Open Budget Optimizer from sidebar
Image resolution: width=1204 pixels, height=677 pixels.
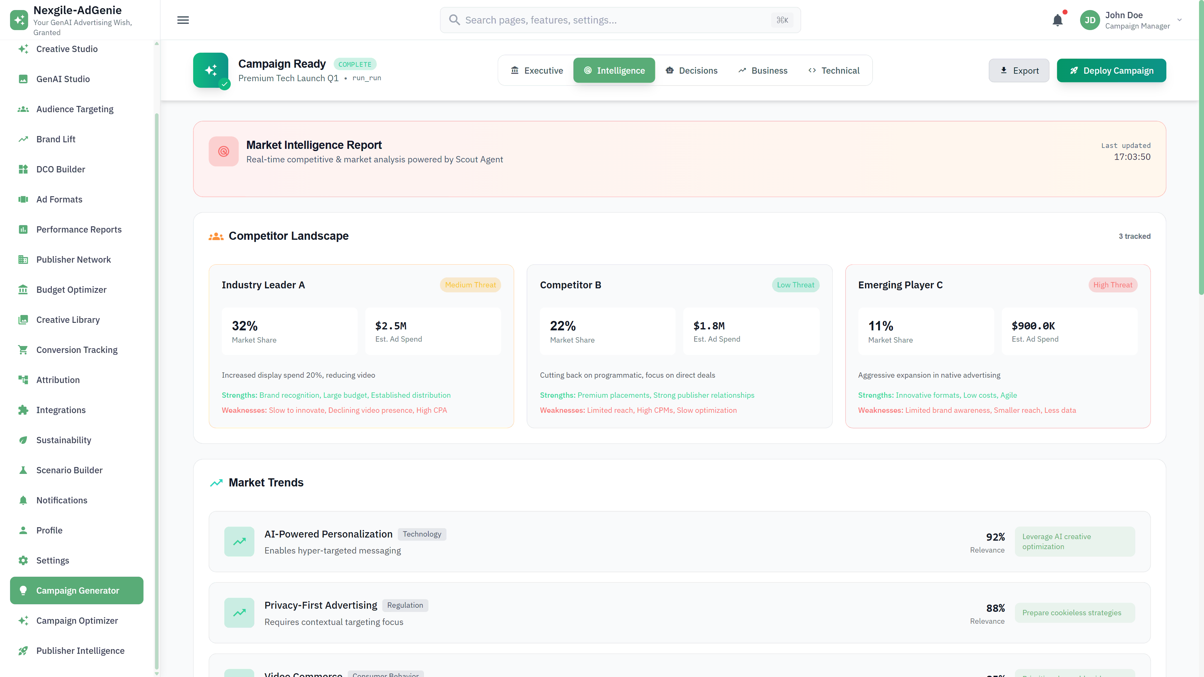coord(71,290)
